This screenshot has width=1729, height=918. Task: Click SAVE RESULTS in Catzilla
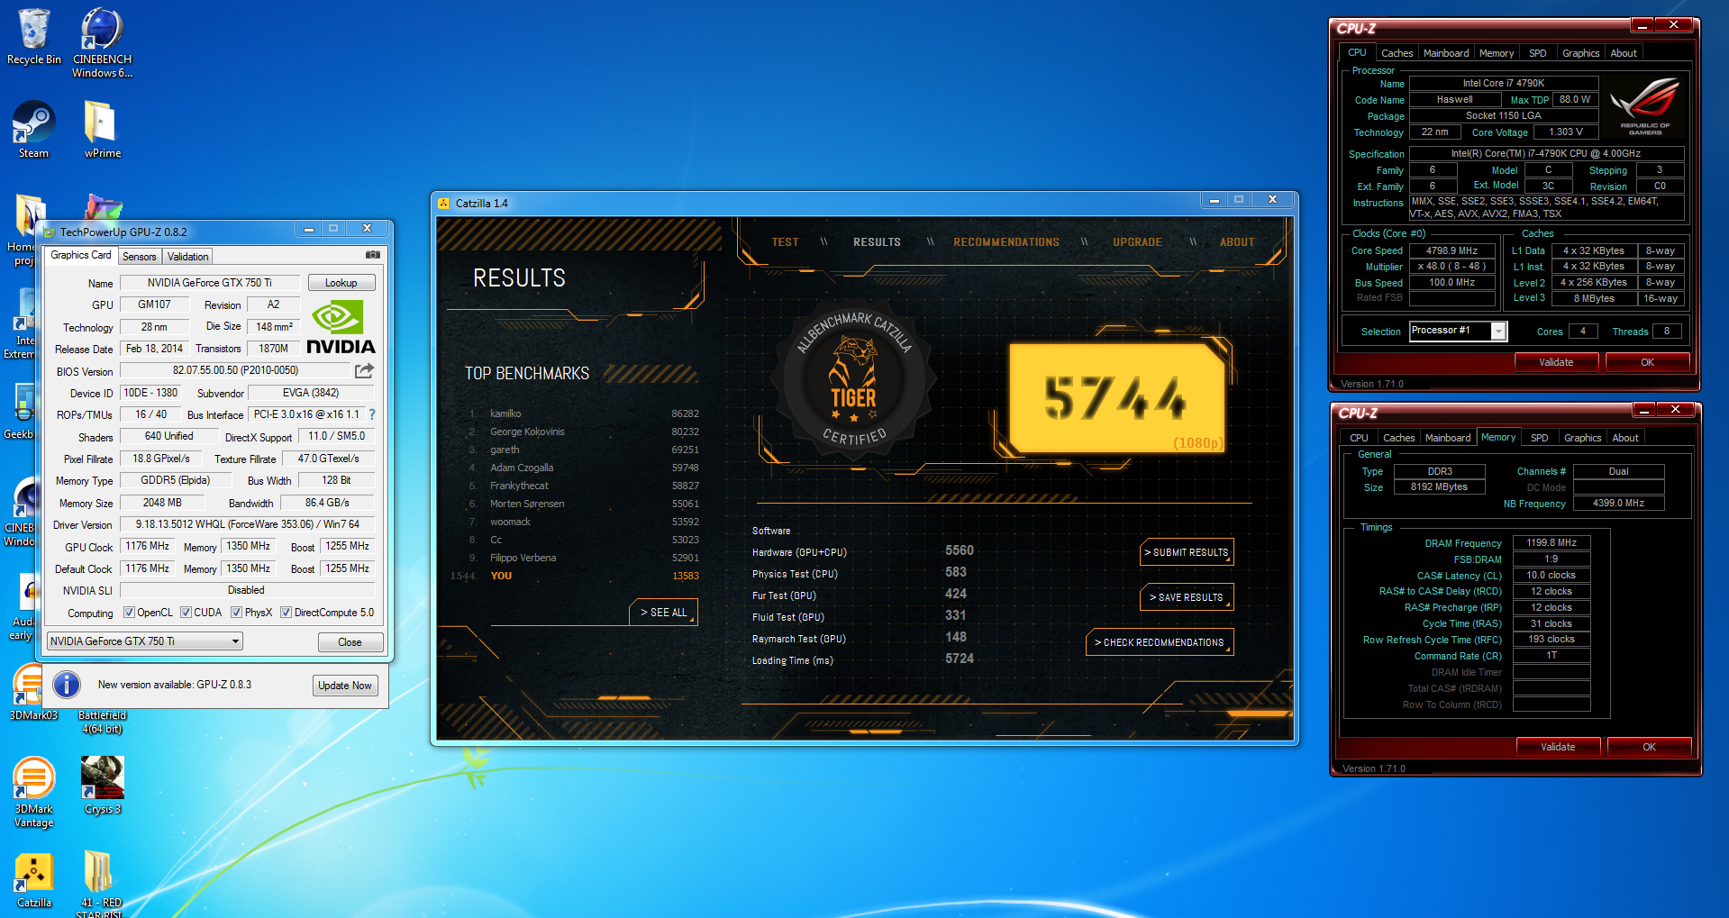[x=1187, y=597]
